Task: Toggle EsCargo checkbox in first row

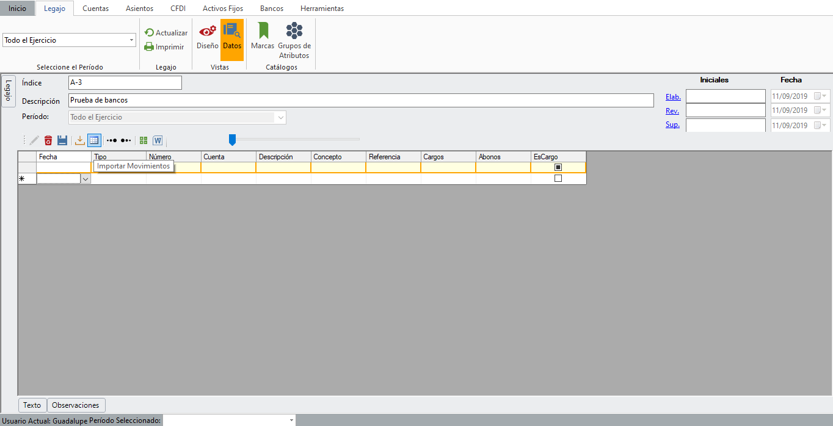Action: click(558, 167)
